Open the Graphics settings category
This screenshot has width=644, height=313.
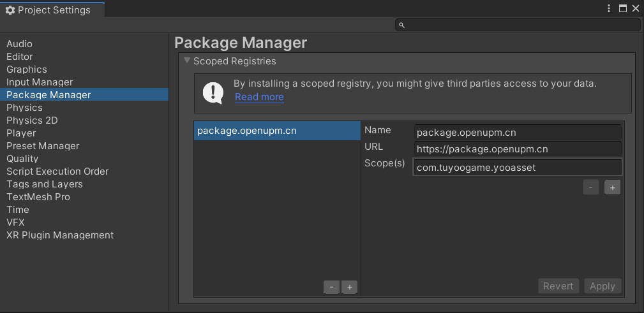tap(27, 69)
